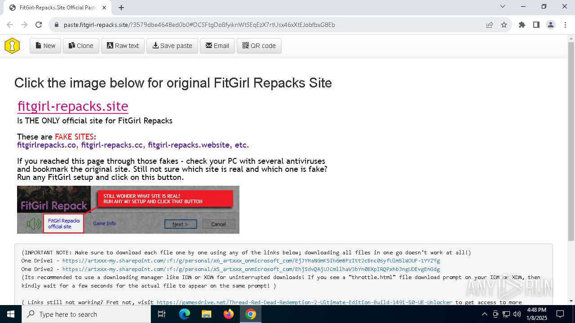Viewport: 575px width, 323px height.
Task: Send the paste via Email
Action: pyautogui.click(x=217, y=46)
